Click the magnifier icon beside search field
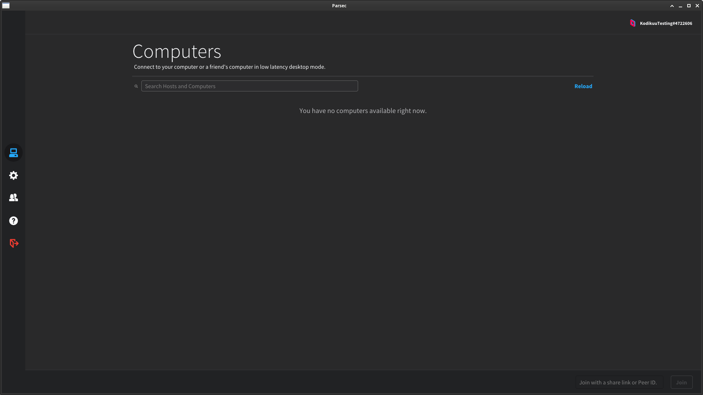This screenshot has height=395, width=703. 136,86
